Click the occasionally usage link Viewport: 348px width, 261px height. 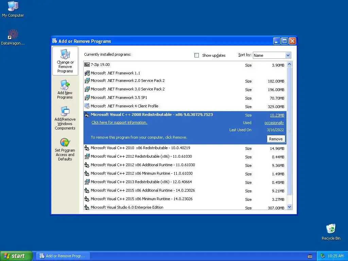pos(274,123)
